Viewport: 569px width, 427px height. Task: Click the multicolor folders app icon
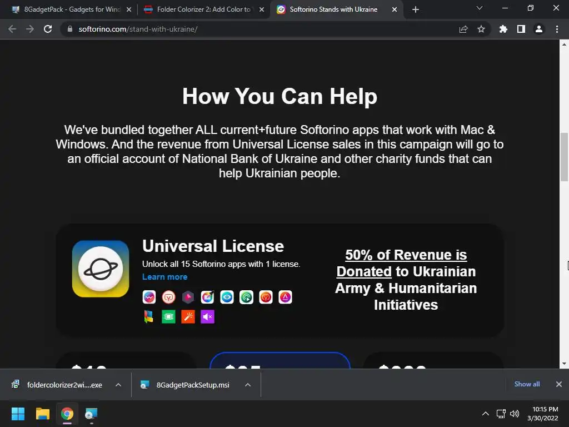click(149, 316)
